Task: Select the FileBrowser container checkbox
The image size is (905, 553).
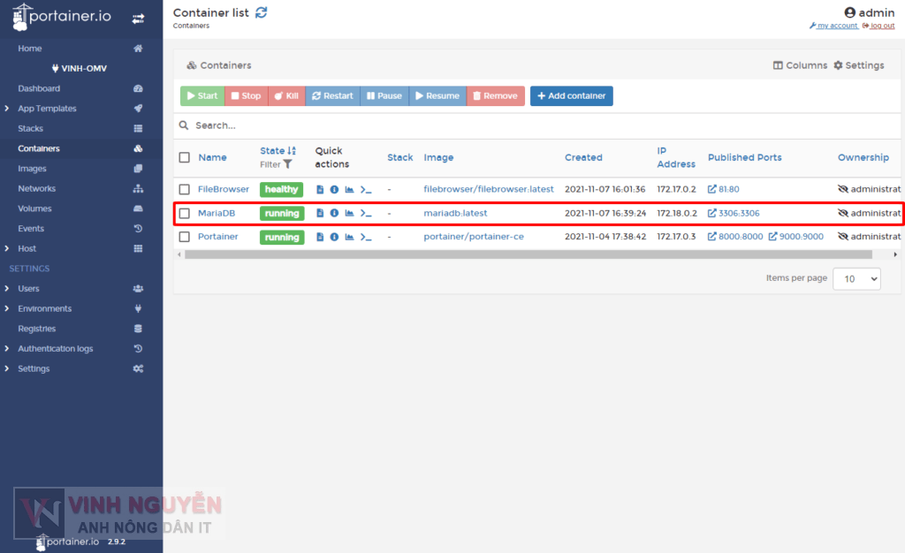Action: pyautogui.click(x=186, y=189)
